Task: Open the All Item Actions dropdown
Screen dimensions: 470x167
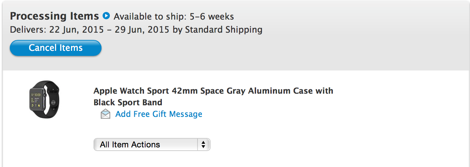Action: [x=152, y=144]
